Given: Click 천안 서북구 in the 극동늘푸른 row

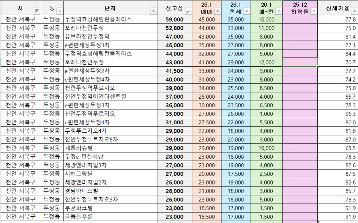Looking at the screenshot, I should [20, 217].
